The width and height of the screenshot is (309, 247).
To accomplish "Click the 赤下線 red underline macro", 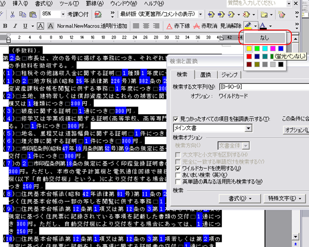I will point(178,26).
